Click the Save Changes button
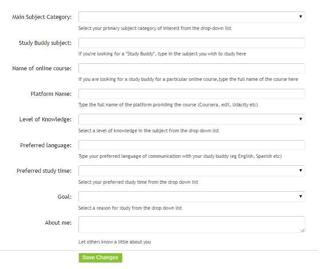Image resolution: width=332 pixels, height=269 pixels. pyautogui.click(x=100, y=258)
